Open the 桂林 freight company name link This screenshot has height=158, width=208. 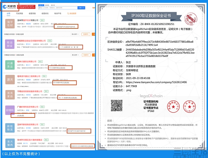tap(27, 62)
